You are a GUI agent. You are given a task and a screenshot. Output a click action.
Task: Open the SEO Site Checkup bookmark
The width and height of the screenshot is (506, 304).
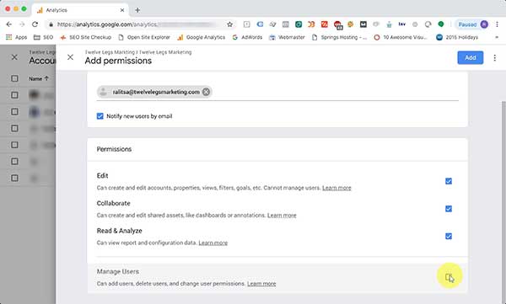click(85, 37)
